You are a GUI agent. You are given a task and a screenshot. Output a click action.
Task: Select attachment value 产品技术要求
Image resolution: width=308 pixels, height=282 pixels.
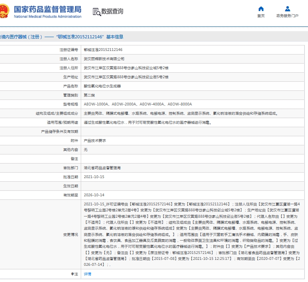[x=95, y=141]
